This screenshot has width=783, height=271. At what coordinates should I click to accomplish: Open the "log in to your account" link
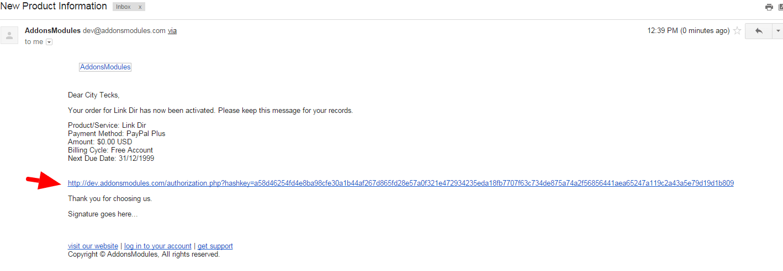click(x=158, y=246)
